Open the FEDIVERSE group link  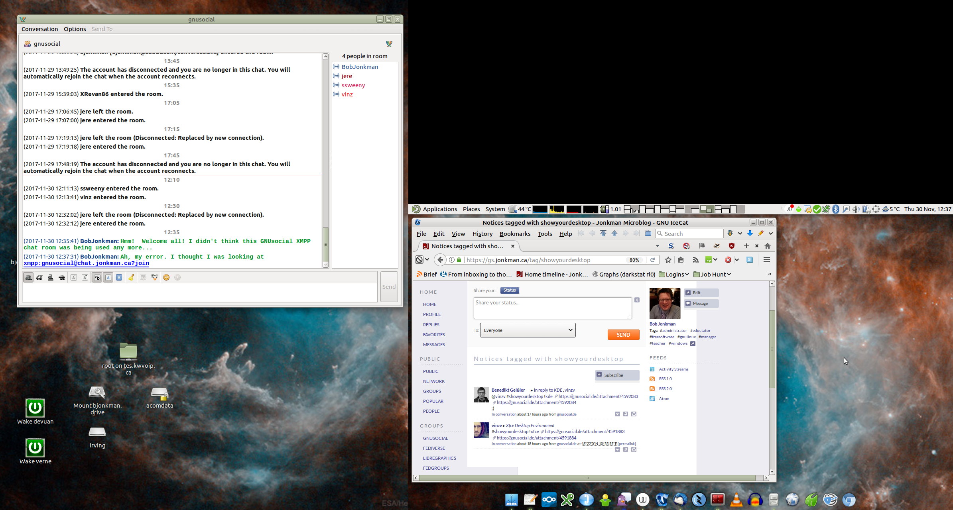(x=434, y=448)
